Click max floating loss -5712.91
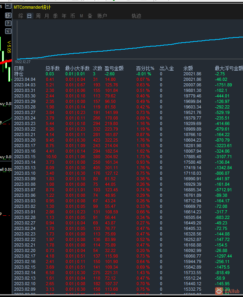The height and width of the screenshot is (297, 243). [x=223, y=190]
